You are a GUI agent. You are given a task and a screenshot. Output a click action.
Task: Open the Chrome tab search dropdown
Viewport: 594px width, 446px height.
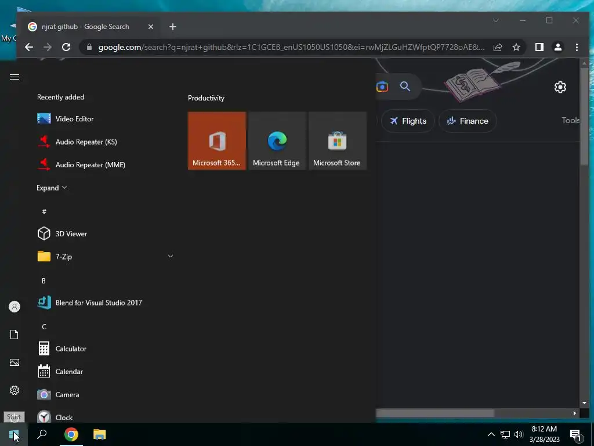click(495, 20)
